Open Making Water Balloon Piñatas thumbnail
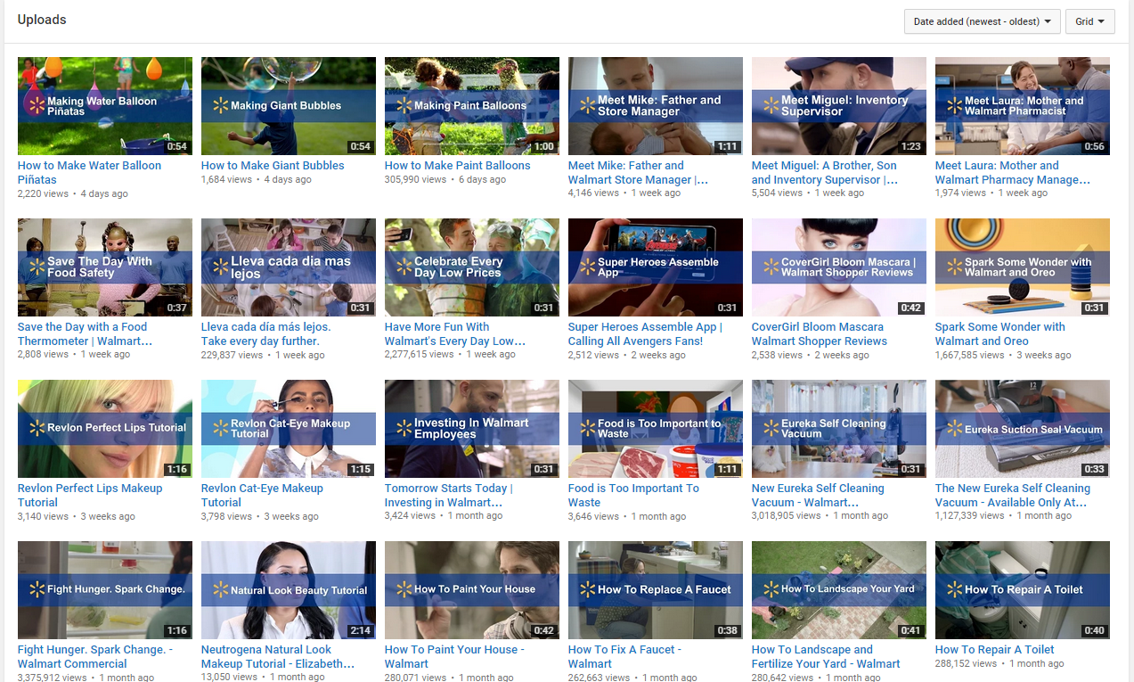Image resolution: width=1134 pixels, height=682 pixels. 105,106
